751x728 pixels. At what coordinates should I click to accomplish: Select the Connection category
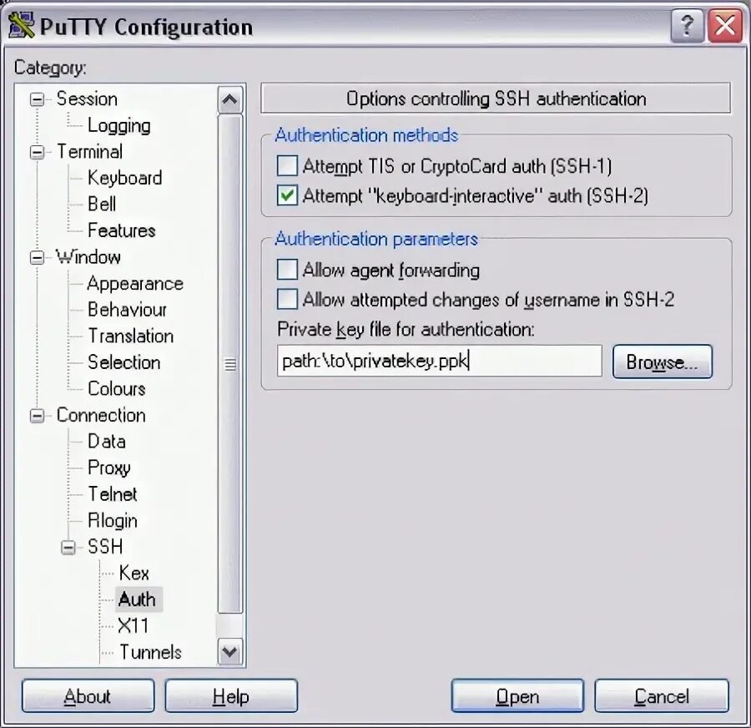[x=101, y=415]
